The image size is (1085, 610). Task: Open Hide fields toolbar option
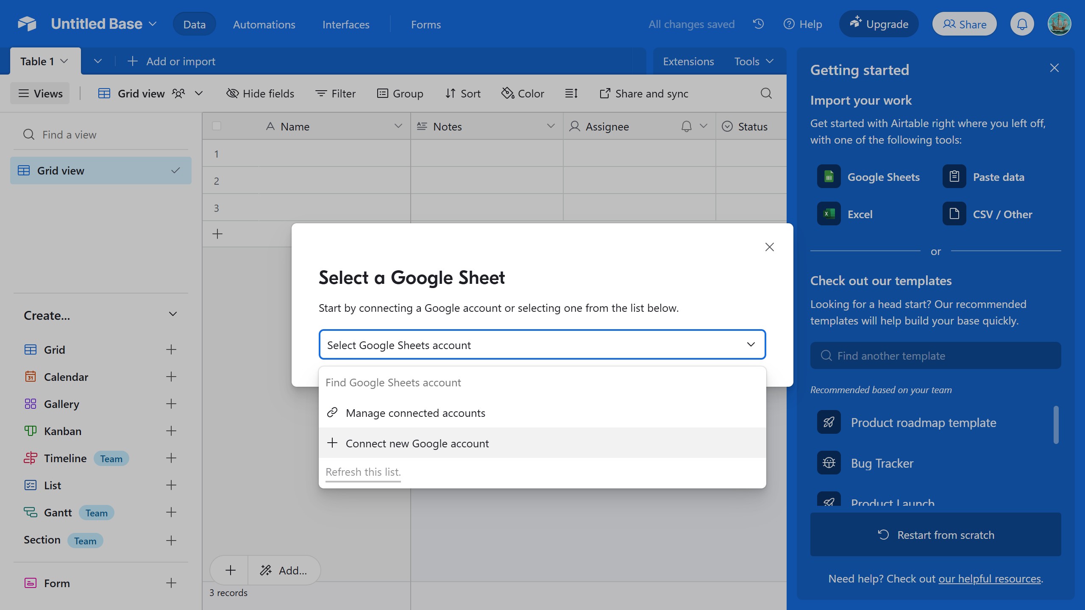(260, 93)
